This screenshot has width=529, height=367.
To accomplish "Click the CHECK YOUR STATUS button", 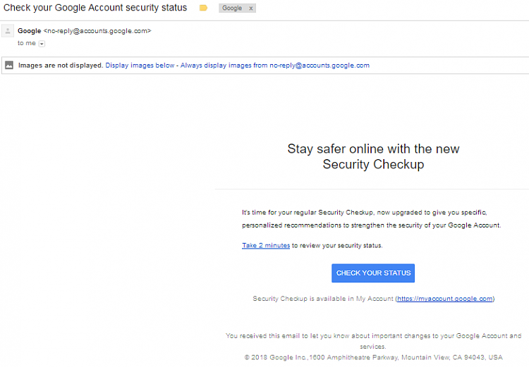I will click(x=373, y=273).
